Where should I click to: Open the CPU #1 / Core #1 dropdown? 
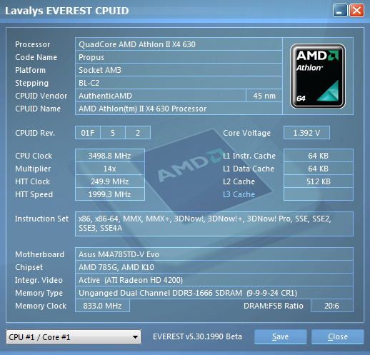tap(74, 337)
